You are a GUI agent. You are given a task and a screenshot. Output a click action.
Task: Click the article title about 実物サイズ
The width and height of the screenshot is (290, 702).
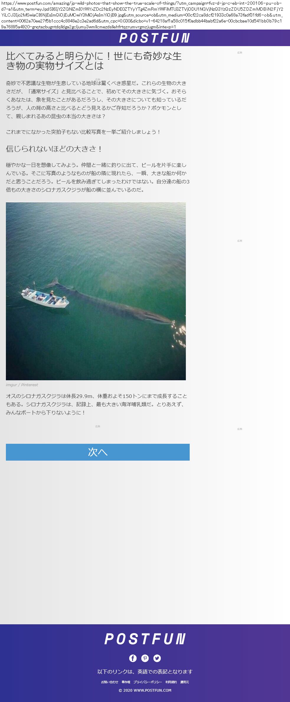pyautogui.click(x=94, y=61)
